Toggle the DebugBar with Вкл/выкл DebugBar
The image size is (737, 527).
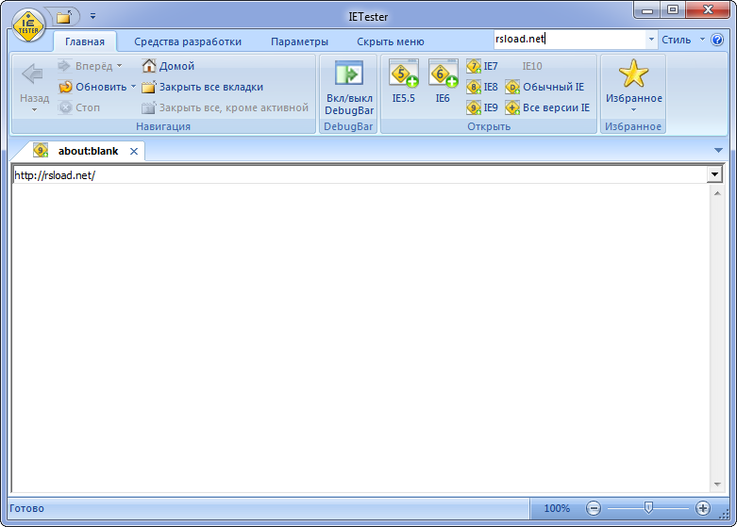point(349,88)
